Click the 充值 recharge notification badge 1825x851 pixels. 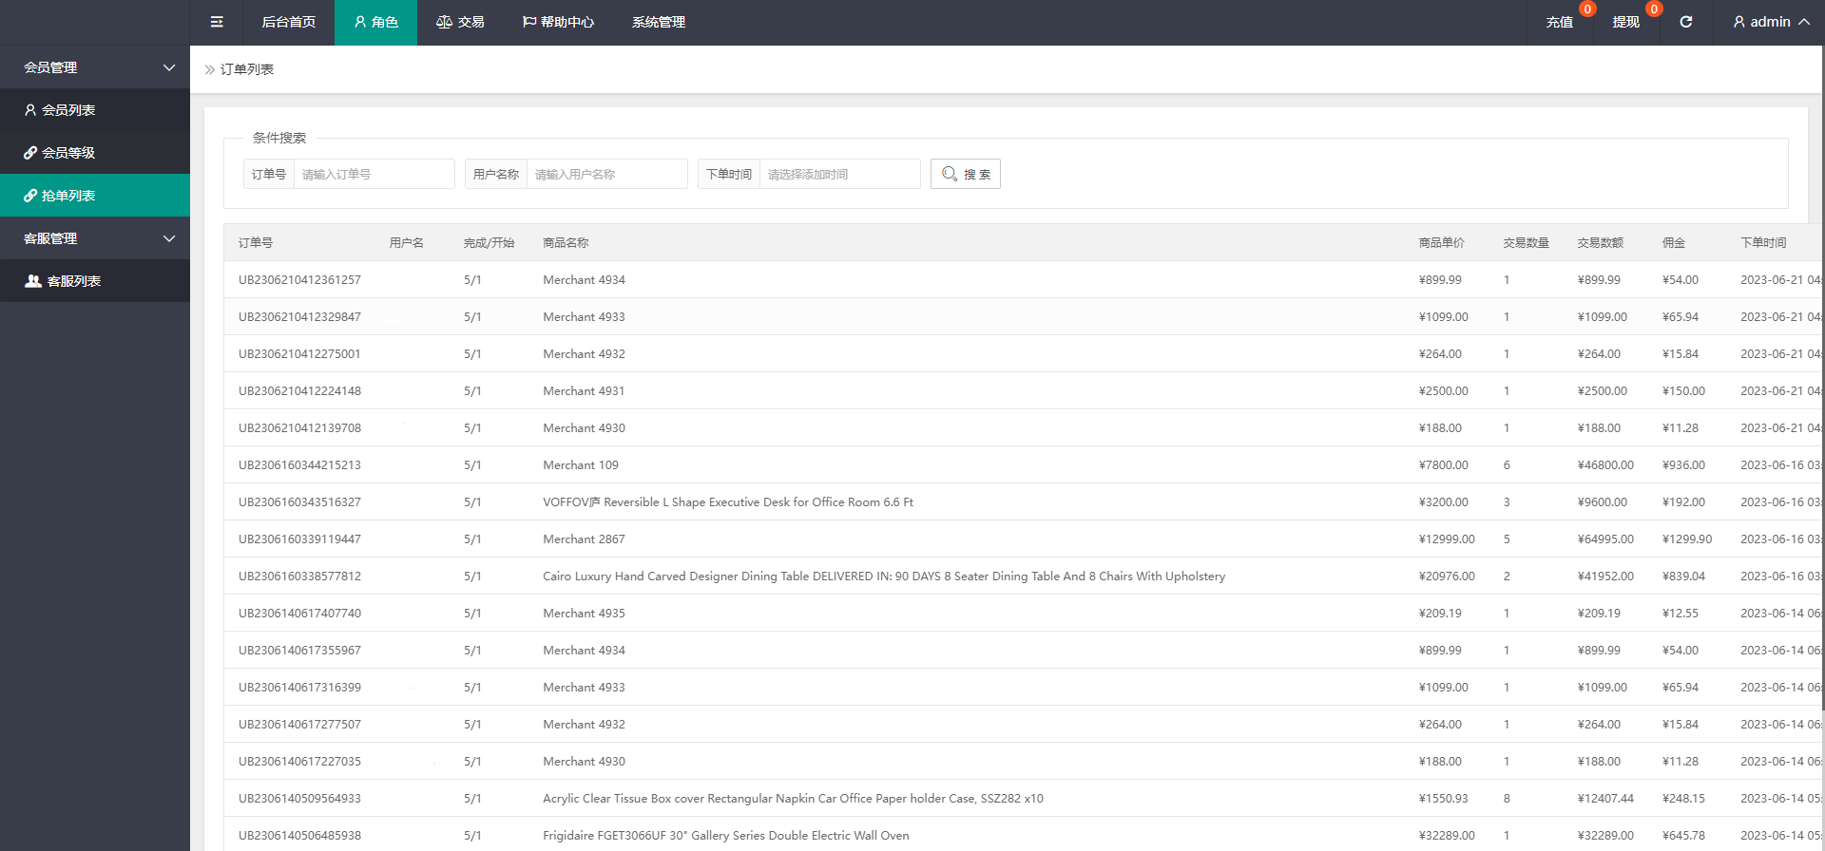coord(1586,9)
